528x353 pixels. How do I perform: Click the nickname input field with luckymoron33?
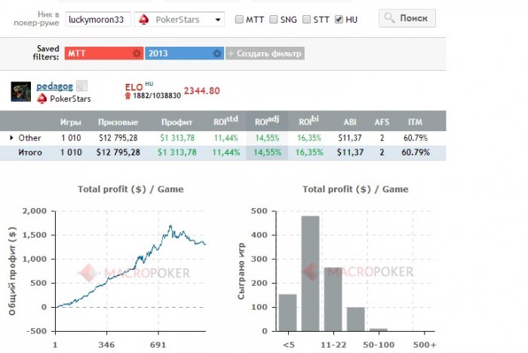(98, 19)
